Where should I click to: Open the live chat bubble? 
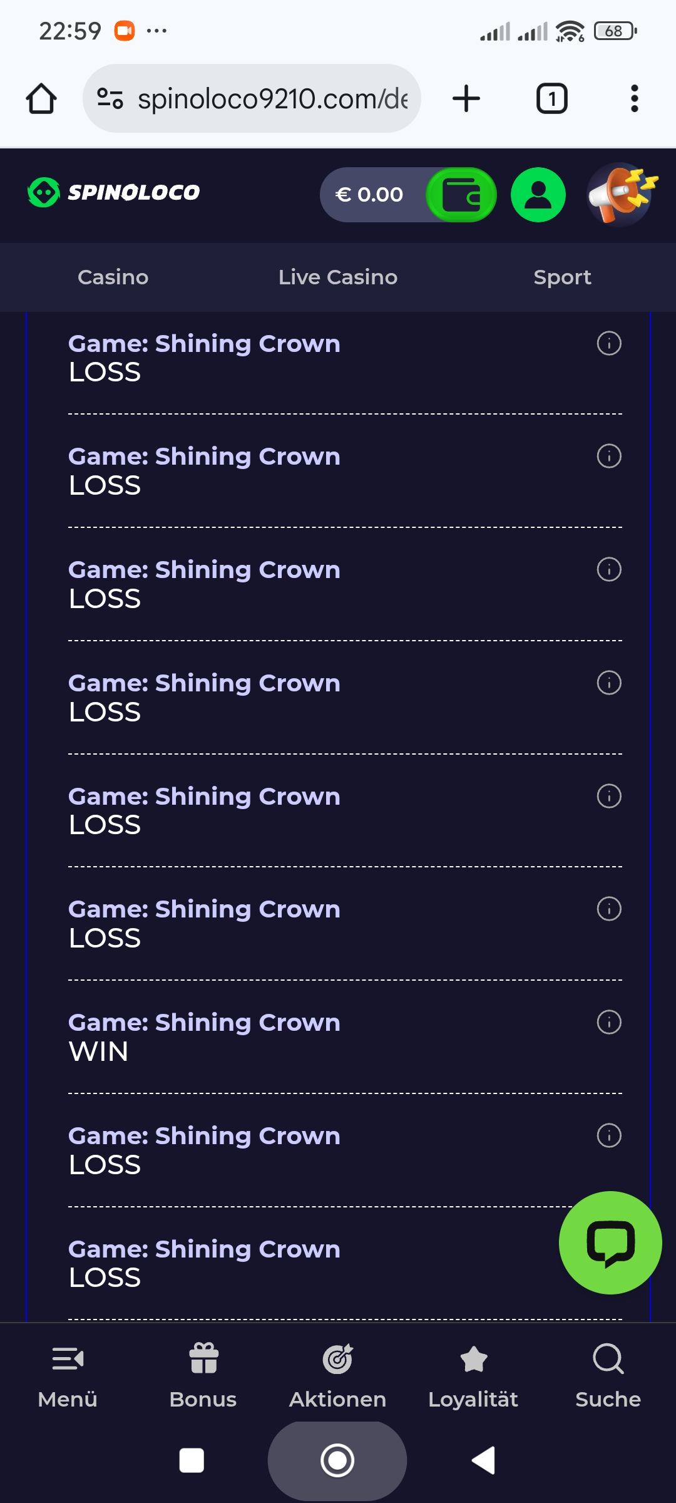(x=610, y=1242)
